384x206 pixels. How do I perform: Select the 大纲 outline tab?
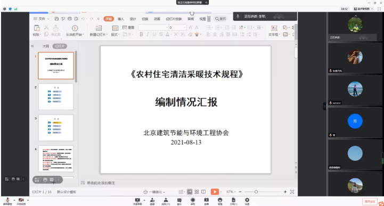(46, 46)
